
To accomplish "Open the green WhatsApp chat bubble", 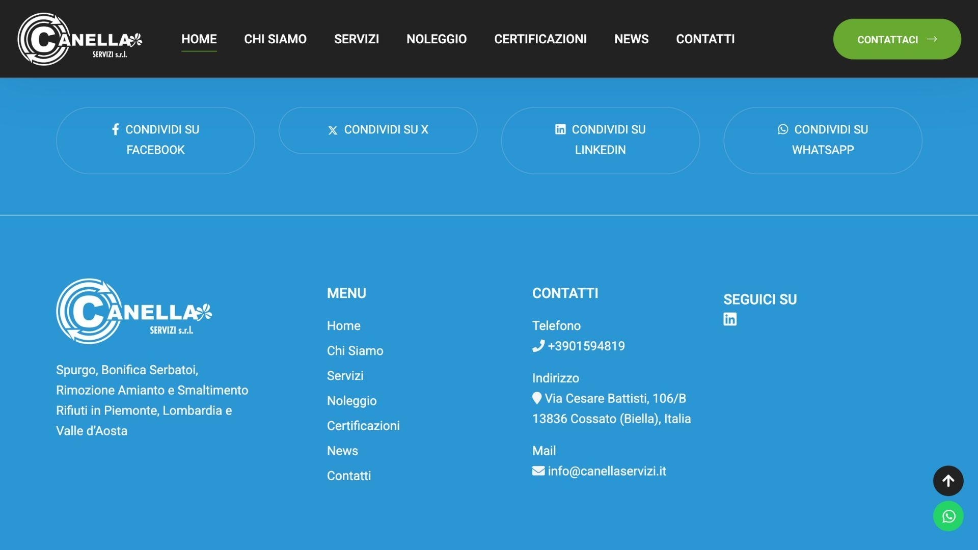I will (x=948, y=516).
